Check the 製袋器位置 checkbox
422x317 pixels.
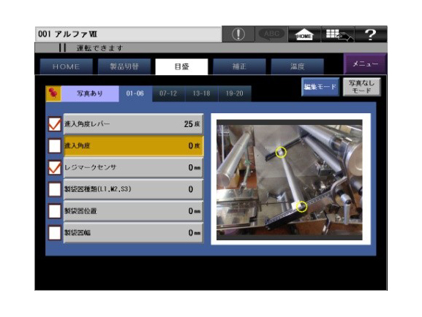click(x=55, y=211)
